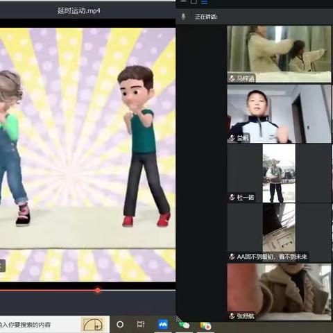Click the shared dance video frame
This screenshot has width=333, height=333.
tap(87, 155)
